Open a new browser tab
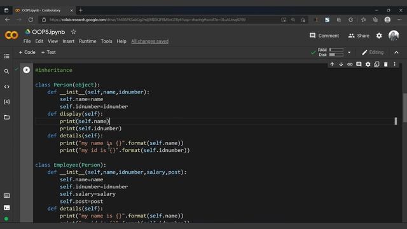This screenshot has width=407, height=229. coord(81,10)
